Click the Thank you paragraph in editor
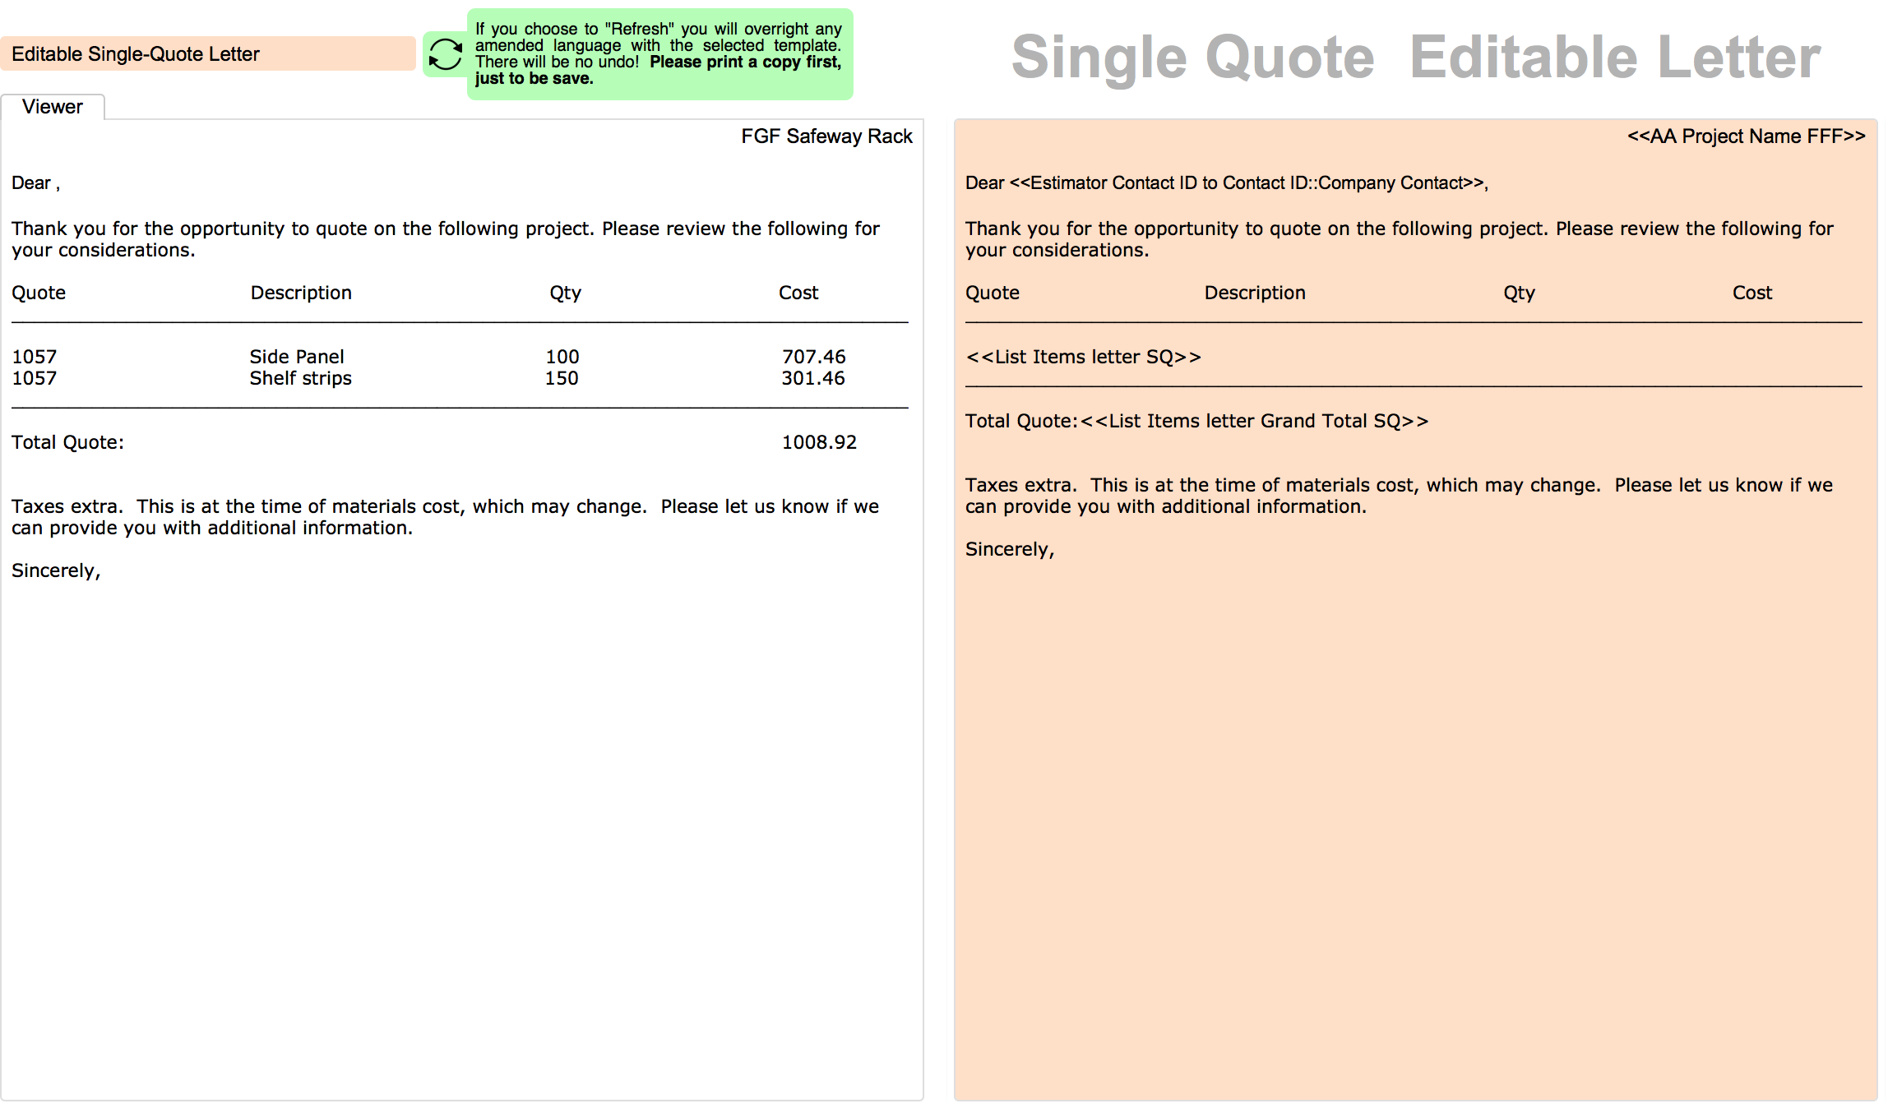Viewport: 1888px width, 1108px height. click(1399, 239)
